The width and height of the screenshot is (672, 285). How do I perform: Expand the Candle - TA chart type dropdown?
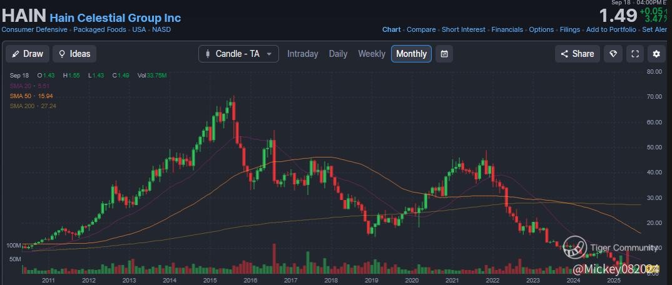tap(238, 54)
